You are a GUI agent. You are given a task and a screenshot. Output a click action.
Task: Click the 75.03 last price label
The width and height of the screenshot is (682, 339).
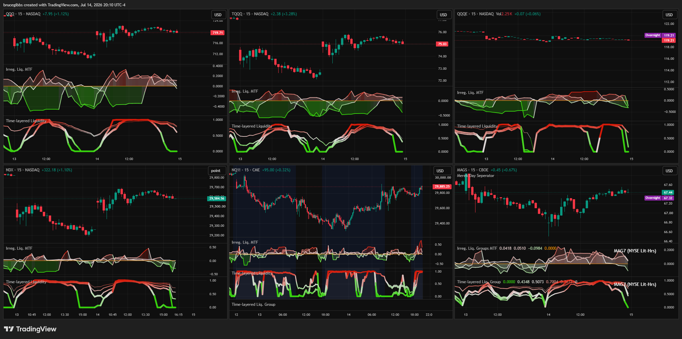[442, 44]
